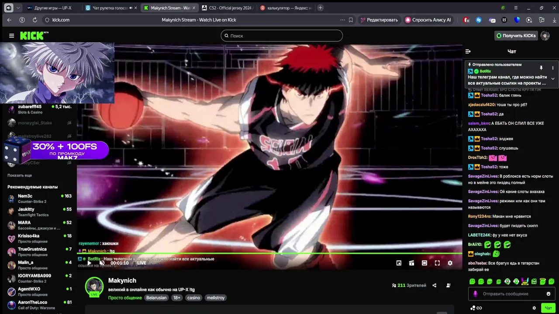Open the clip creation icon
This screenshot has width=559, height=314.
coord(411,263)
